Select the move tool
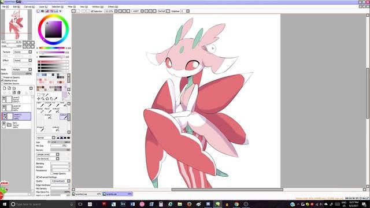Screen dimensions: 370x208 [x=39, y=99]
